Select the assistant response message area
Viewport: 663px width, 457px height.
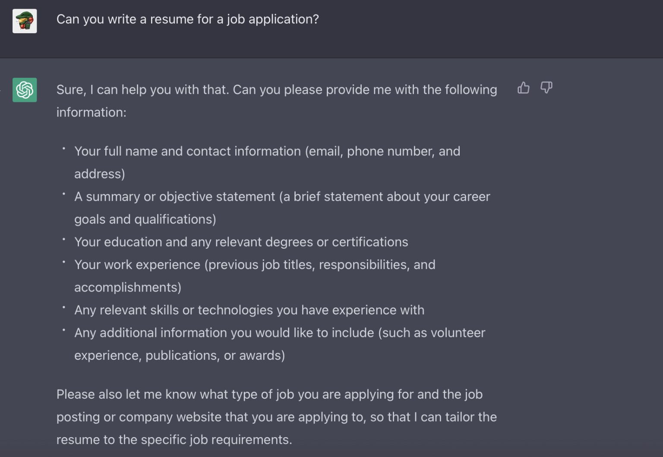(276, 259)
